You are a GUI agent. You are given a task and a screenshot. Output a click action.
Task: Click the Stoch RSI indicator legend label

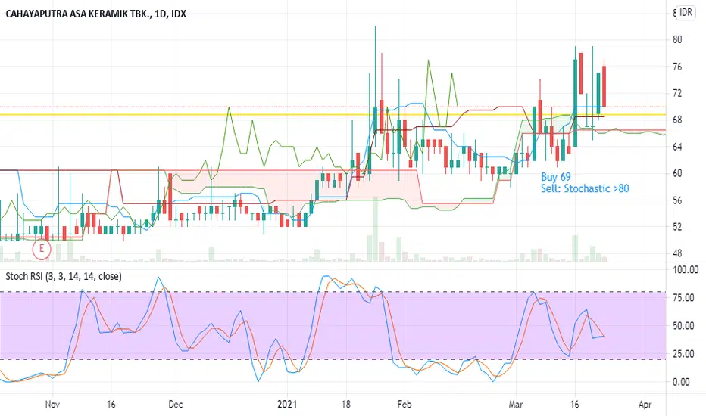pos(64,276)
